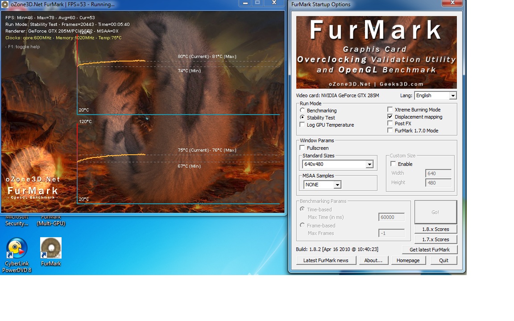
Task: Click the "74°C (Min)" temperature label
Action: pos(189,70)
